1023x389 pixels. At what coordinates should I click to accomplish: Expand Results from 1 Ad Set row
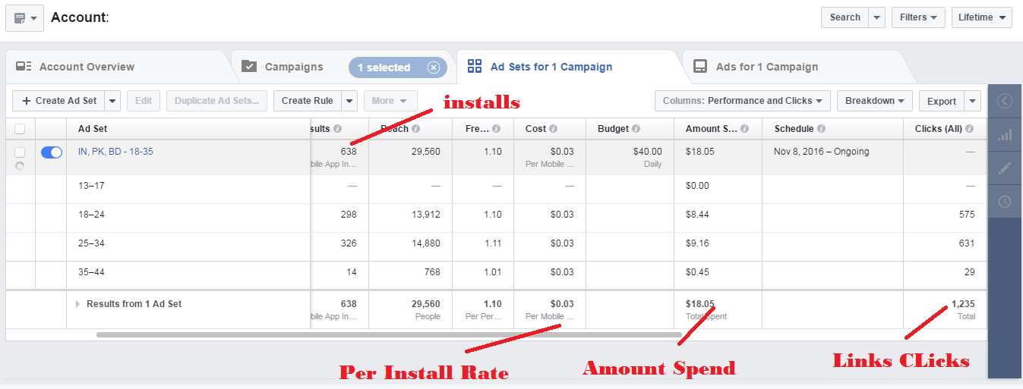point(77,304)
